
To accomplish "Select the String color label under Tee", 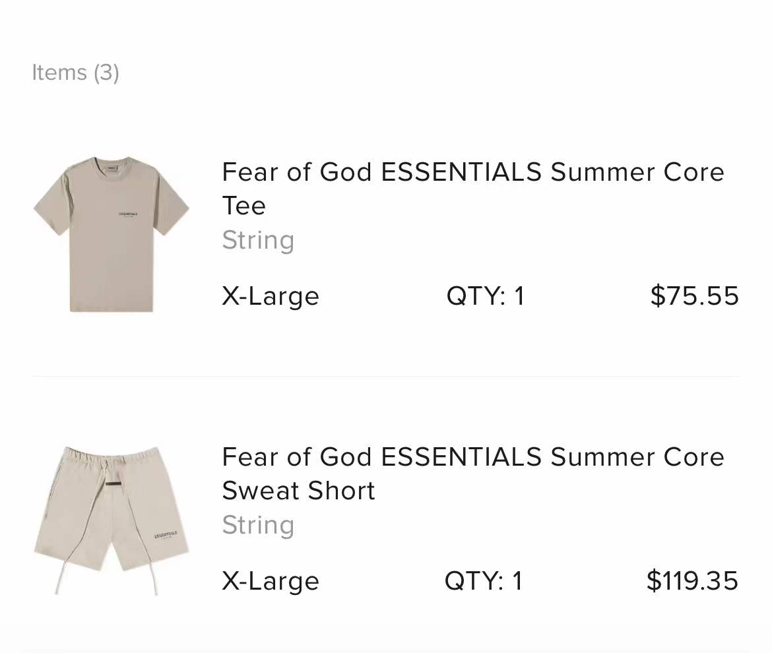I will click(x=258, y=240).
